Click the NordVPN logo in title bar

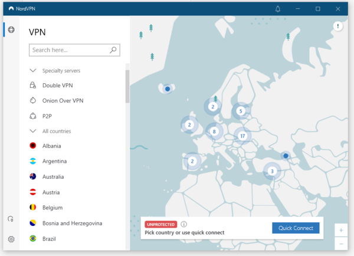pos(11,9)
